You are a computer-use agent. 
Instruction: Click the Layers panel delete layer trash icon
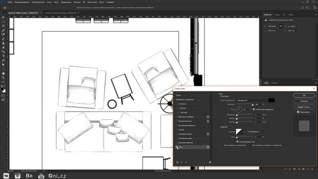(x=313, y=169)
